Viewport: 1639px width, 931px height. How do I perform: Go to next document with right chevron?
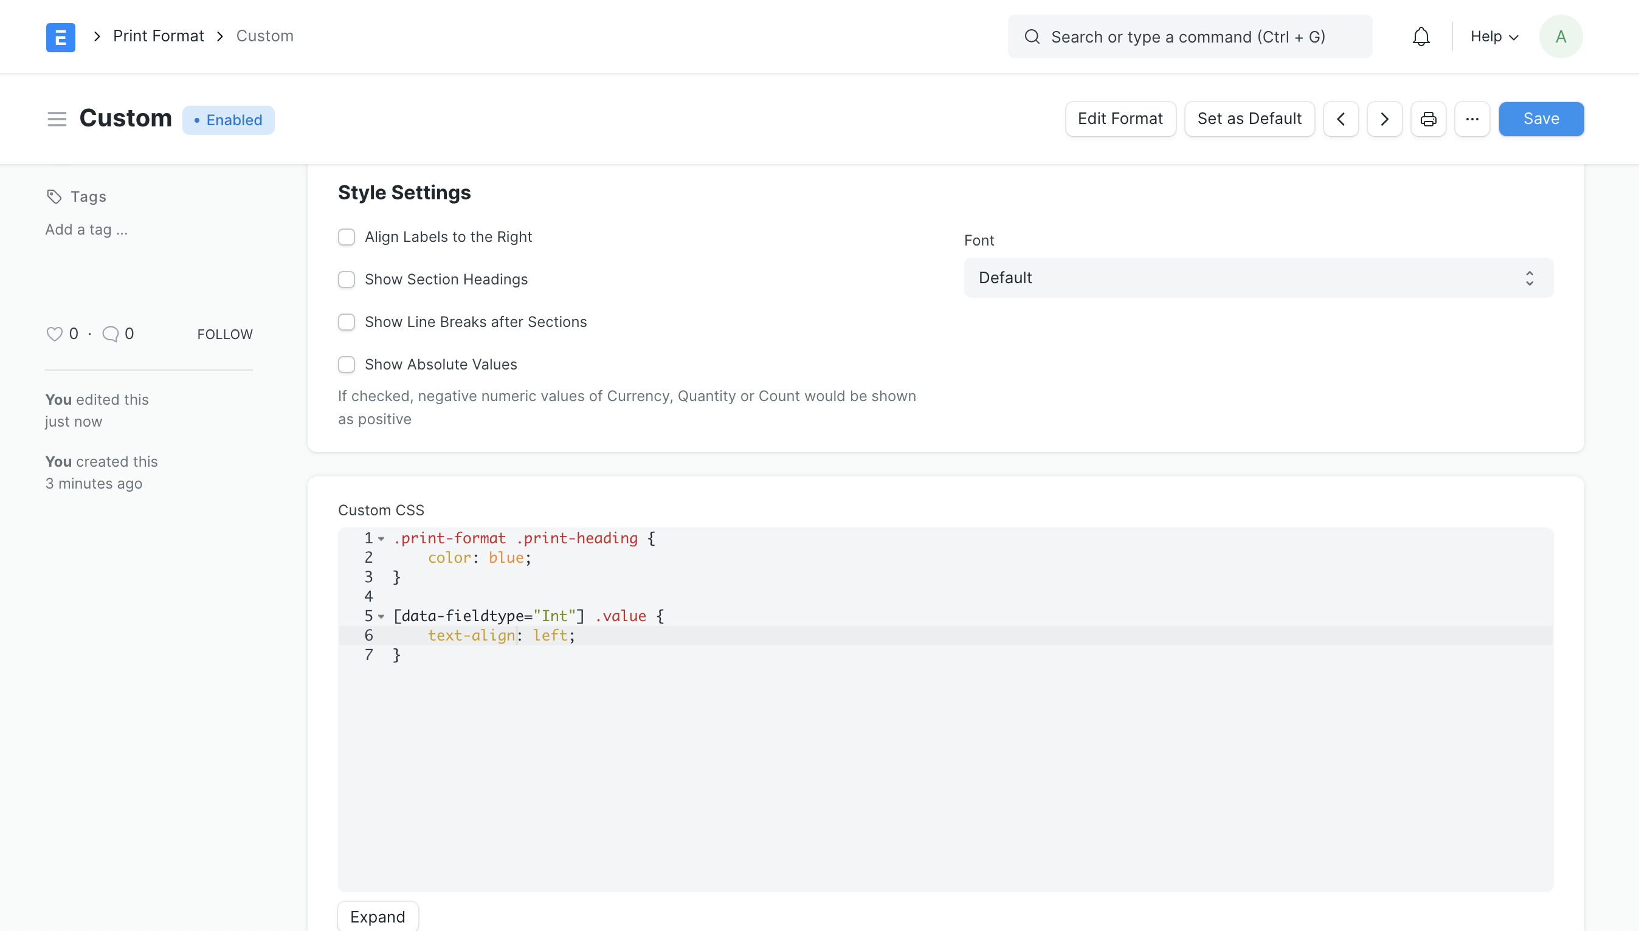coord(1384,119)
